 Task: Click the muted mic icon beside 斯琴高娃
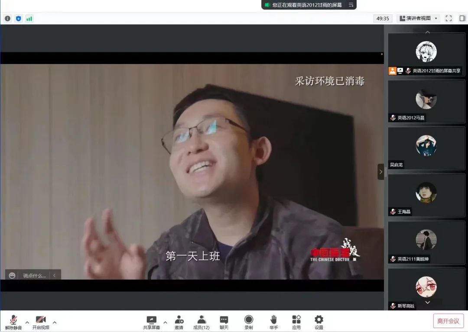(x=393, y=306)
